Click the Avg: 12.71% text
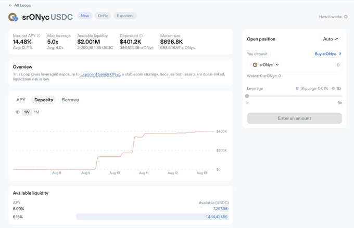 click(22, 48)
